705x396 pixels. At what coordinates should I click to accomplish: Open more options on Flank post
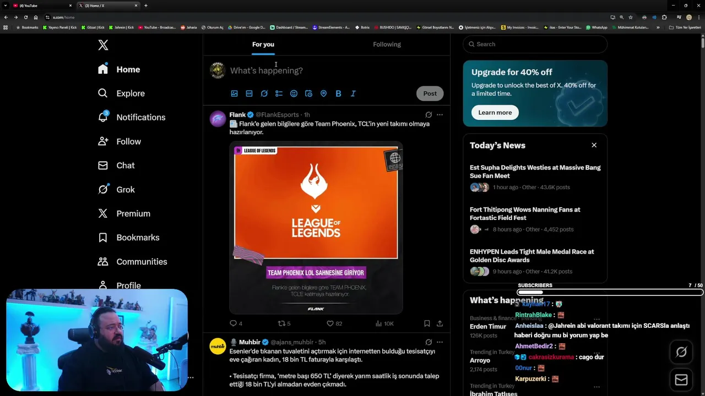[x=440, y=115]
